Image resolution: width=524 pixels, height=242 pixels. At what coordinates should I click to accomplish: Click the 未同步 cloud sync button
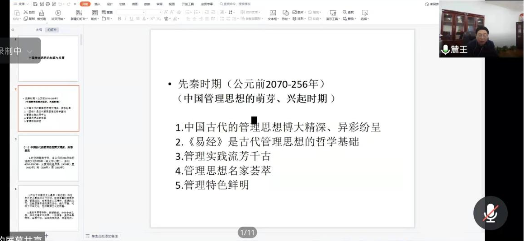click(x=431, y=4)
